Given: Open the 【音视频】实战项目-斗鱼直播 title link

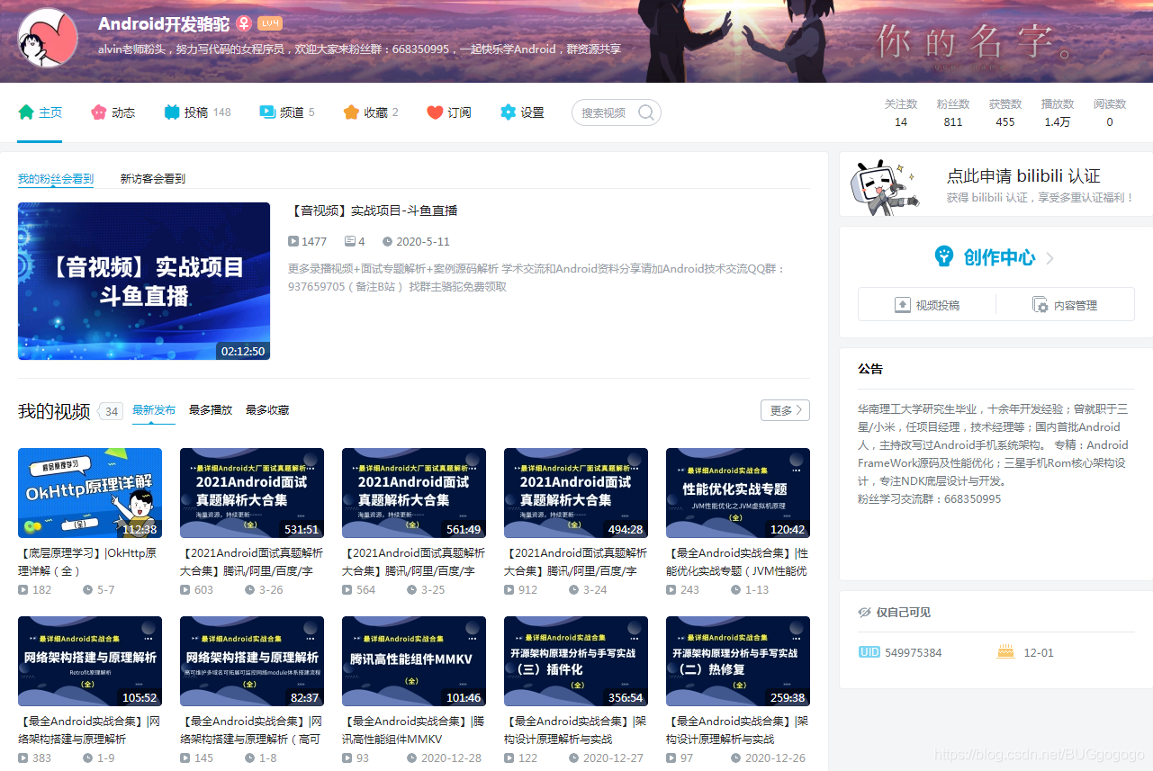Looking at the screenshot, I should pos(373,211).
